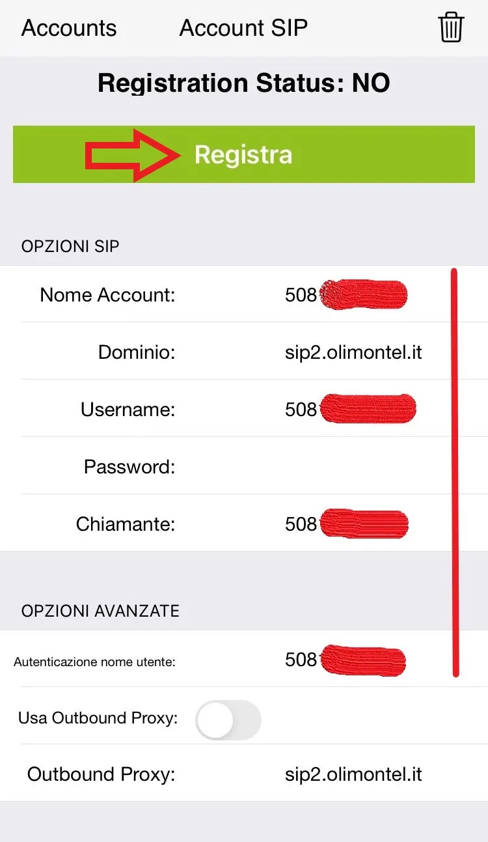Tap the OPZIONI AVANZATE section header
The width and height of the screenshot is (488, 842).
[100, 611]
